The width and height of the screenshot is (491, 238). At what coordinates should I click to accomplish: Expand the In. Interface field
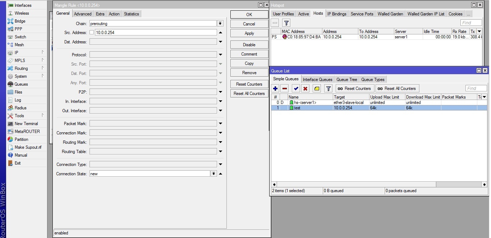(x=220, y=101)
